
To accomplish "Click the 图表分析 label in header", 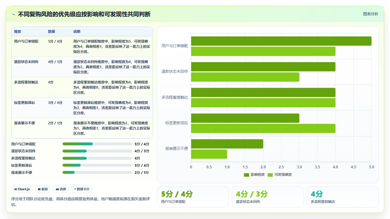I will (x=370, y=14).
